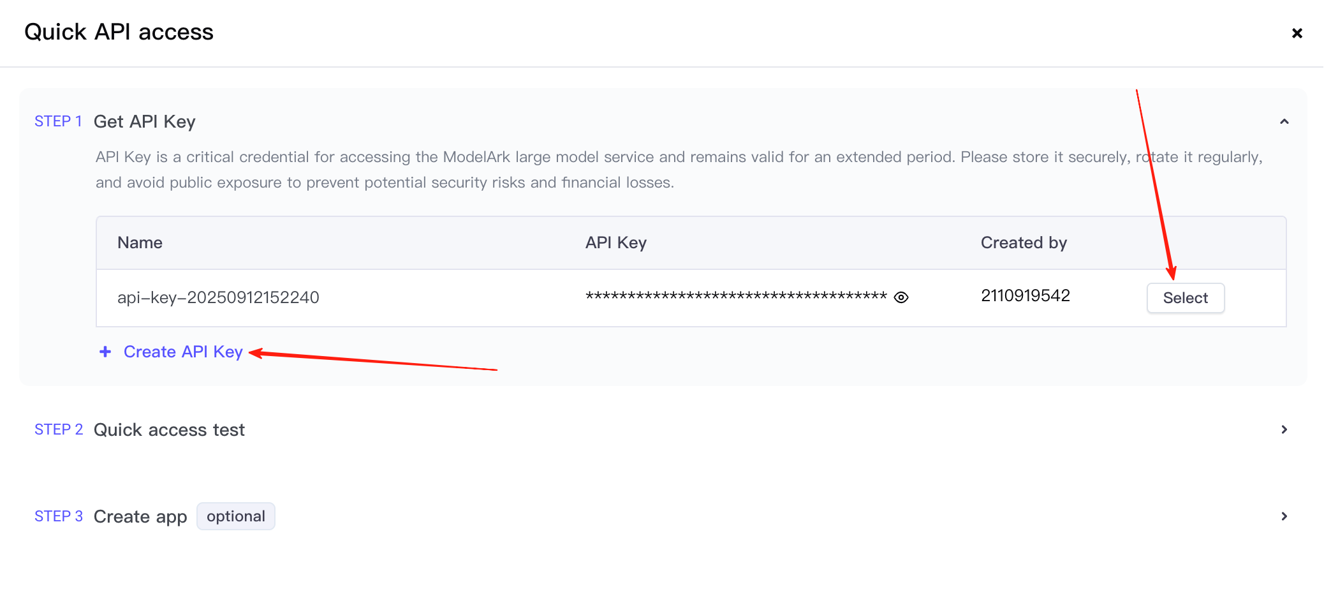Expand Step 3 using its right chevron

pyautogui.click(x=1284, y=516)
